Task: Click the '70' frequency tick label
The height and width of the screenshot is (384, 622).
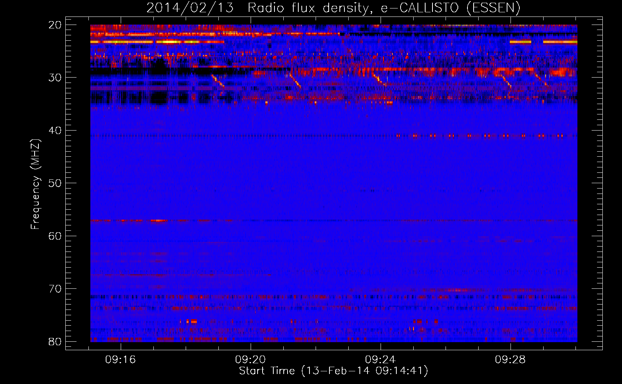Action: 55,289
